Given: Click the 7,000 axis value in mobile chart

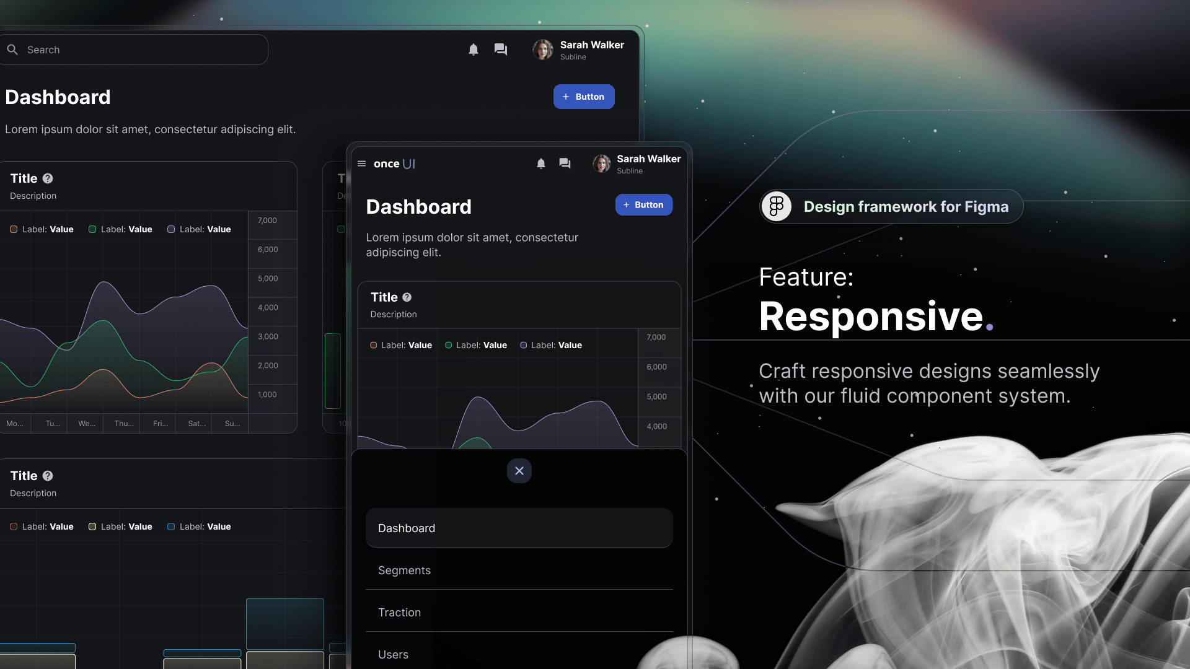Looking at the screenshot, I should pos(656,338).
